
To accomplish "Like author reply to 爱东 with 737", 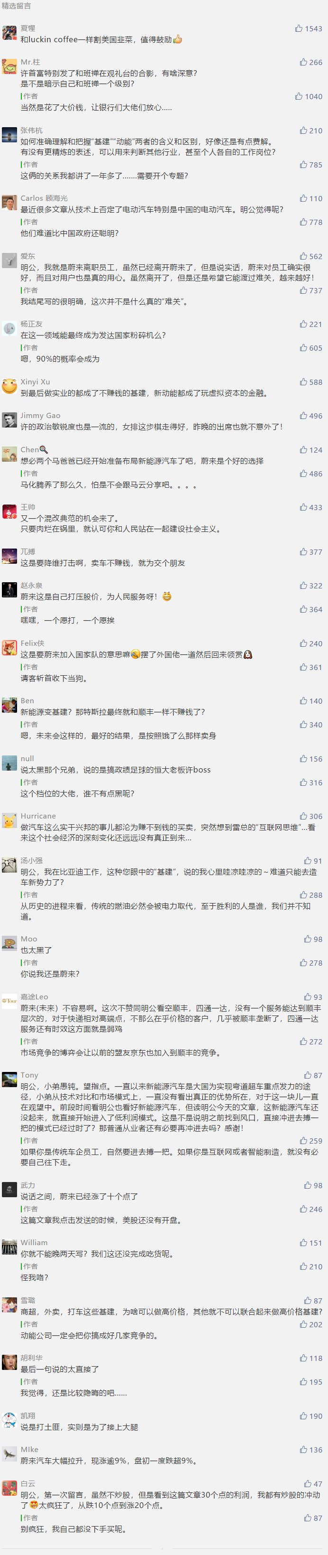I will (303, 290).
